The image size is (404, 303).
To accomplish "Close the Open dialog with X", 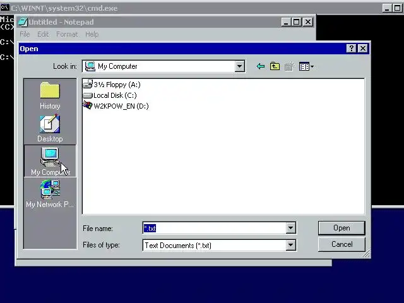I will coord(363,48).
